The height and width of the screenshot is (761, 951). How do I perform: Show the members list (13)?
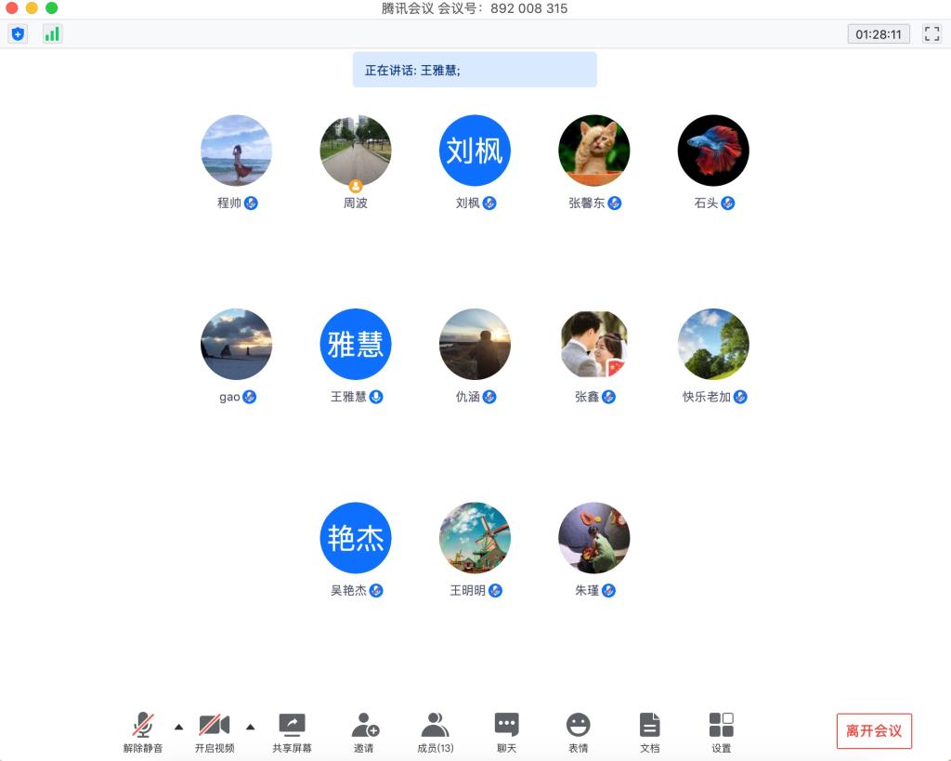click(435, 731)
